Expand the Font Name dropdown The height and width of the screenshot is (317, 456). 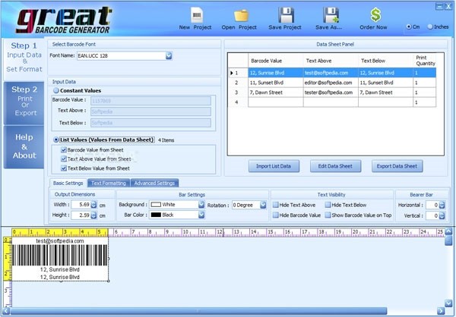[169, 55]
